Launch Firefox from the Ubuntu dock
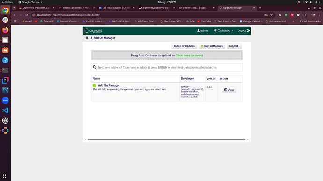This screenshot has width=323, height=181. point(5,30)
